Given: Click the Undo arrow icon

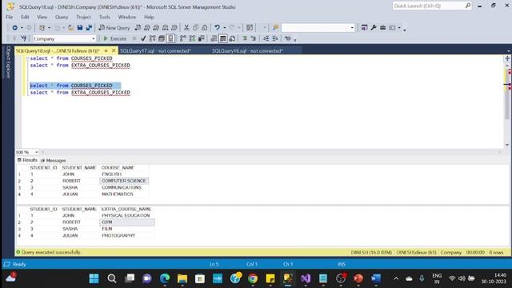Looking at the screenshot, I should coord(217,28).
